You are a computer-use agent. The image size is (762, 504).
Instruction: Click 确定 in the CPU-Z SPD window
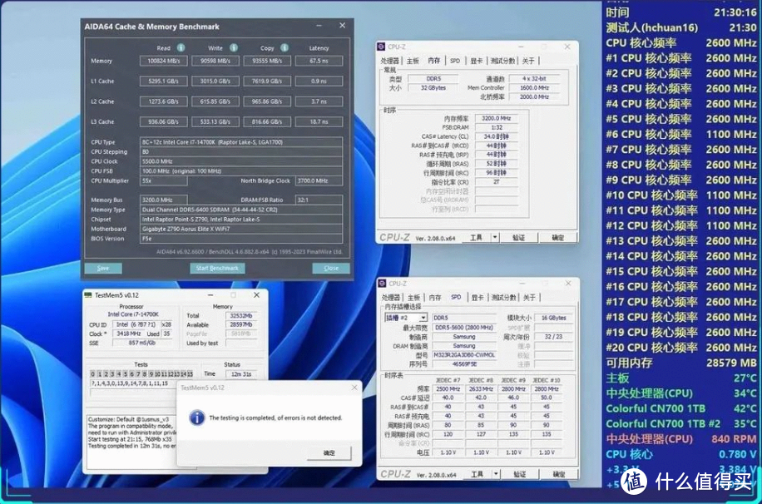(x=559, y=474)
